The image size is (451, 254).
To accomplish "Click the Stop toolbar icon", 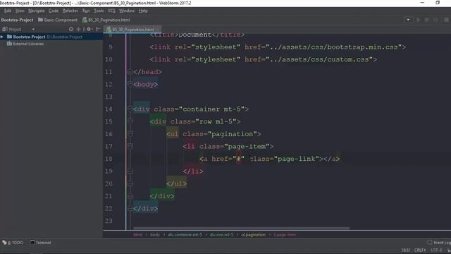I will click(435, 20).
